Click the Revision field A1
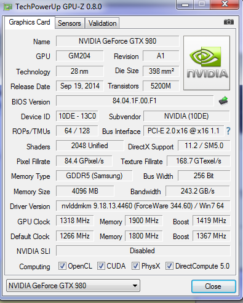Screen dimensions: 243x303 click(x=161, y=56)
